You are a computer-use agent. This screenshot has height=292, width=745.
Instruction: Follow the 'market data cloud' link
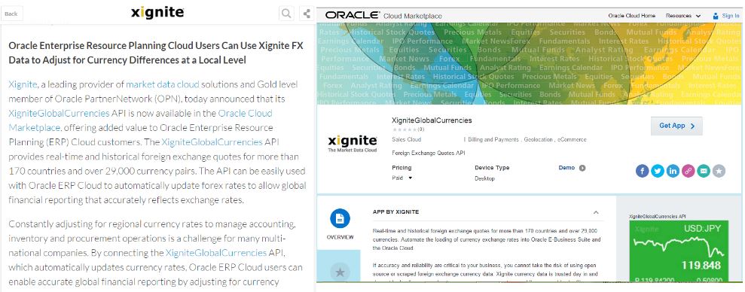click(163, 84)
